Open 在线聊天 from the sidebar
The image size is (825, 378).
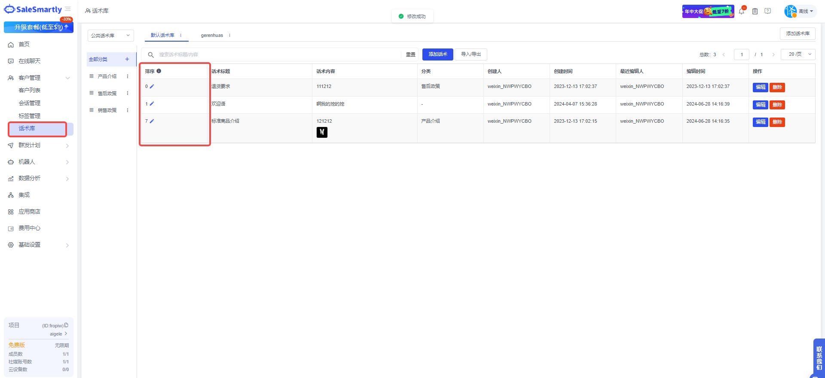click(x=30, y=61)
